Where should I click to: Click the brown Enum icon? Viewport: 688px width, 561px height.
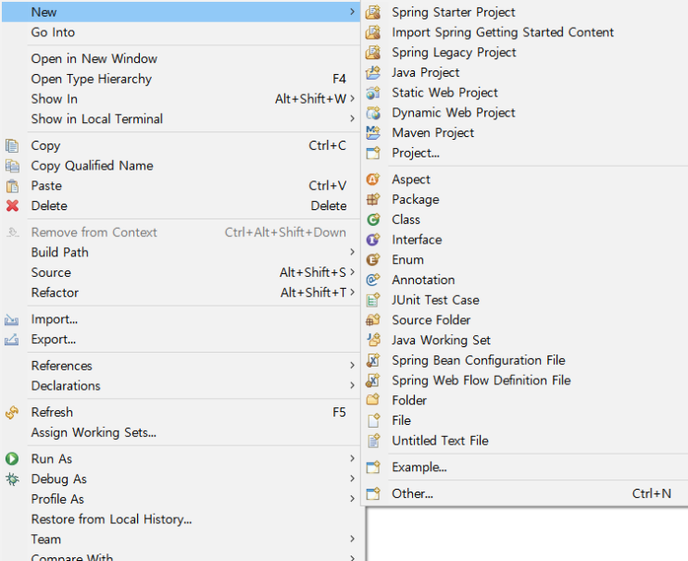point(373,259)
